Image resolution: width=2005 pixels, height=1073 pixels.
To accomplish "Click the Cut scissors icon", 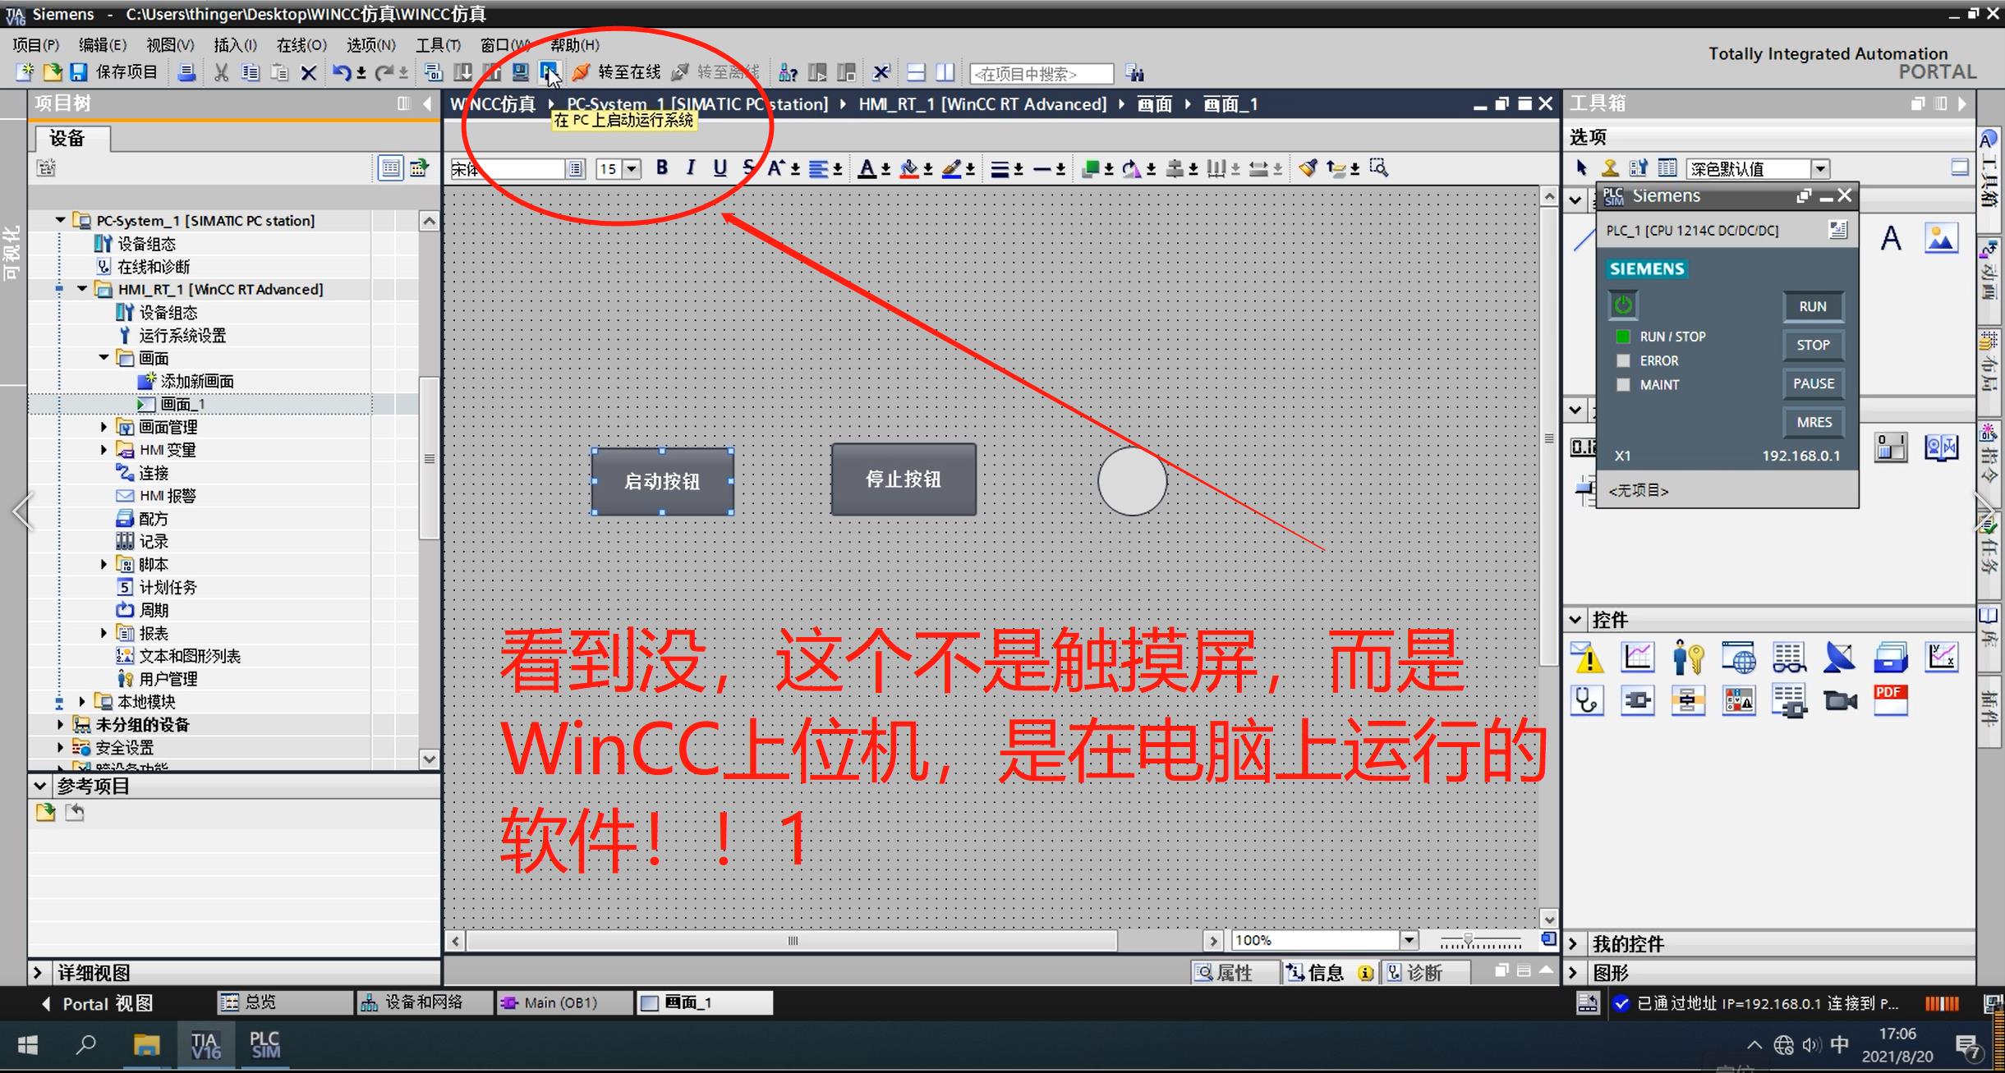I will pyautogui.click(x=221, y=73).
